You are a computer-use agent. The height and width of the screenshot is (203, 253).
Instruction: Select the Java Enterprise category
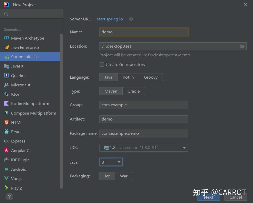pos(25,47)
